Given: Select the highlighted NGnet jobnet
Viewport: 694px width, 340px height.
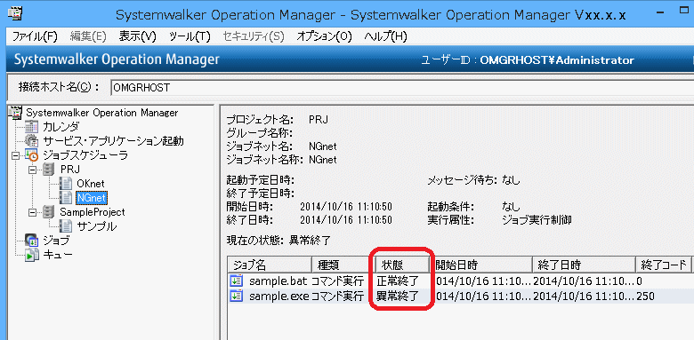Looking at the screenshot, I should (91, 198).
